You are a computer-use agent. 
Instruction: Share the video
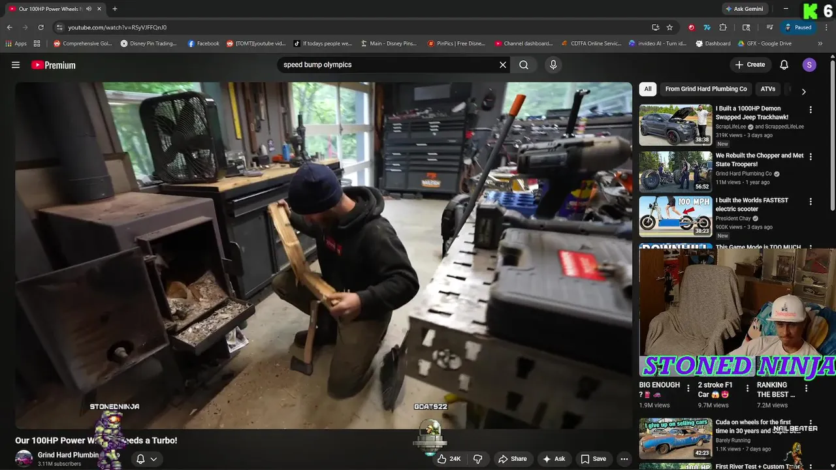(x=512, y=459)
